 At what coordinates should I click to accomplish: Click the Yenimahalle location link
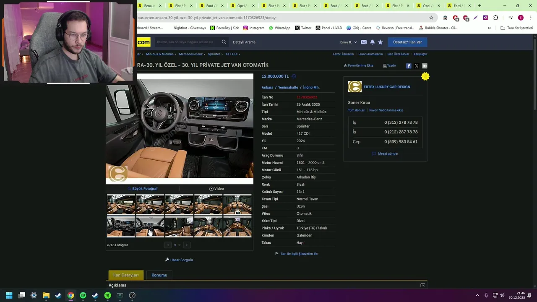[x=288, y=87]
